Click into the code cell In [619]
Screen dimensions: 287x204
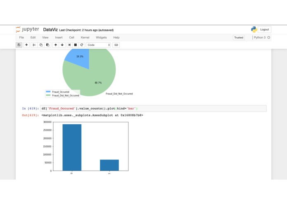pos(153,109)
